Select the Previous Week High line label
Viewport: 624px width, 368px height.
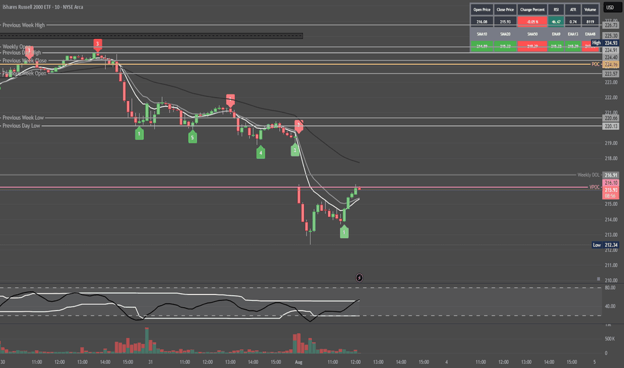tap(23, 25)
